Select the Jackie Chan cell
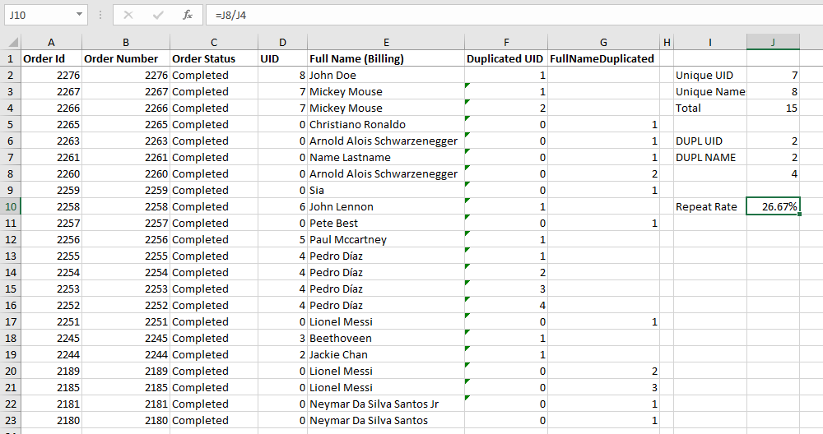This screenshot has width=823, height=434. tap(386, 354)
